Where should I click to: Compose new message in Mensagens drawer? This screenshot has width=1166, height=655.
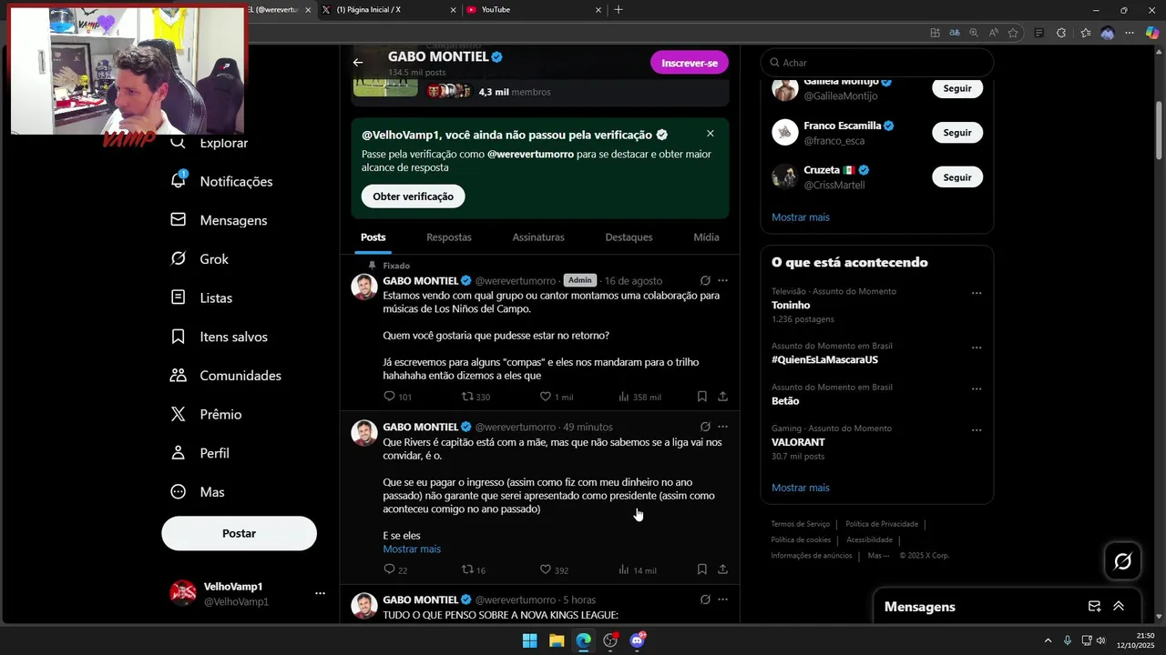[1095, 607]
